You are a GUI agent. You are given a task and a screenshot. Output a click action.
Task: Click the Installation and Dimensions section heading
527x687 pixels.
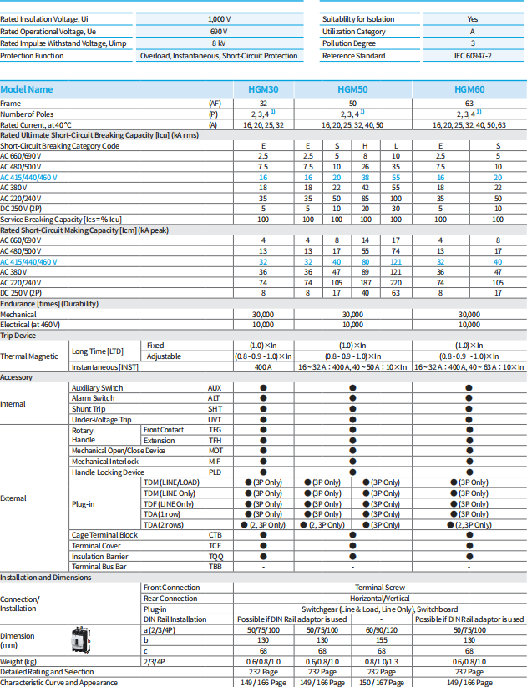coord(46,577)
